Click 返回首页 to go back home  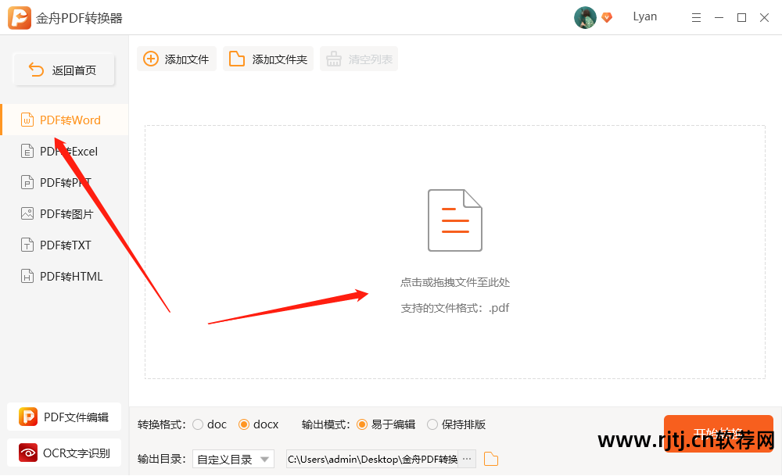tap(63, 69)
